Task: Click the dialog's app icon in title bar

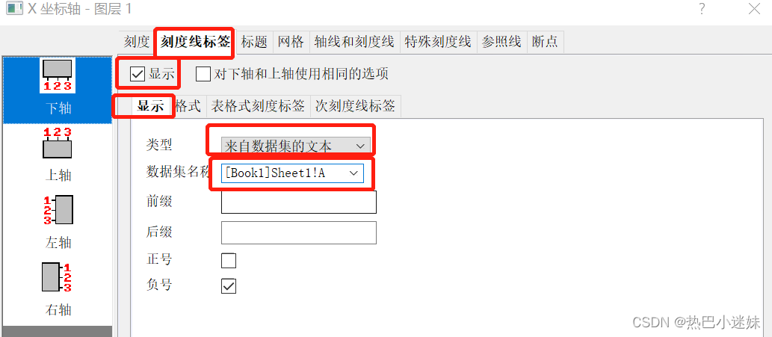Action: click(14, 8)
